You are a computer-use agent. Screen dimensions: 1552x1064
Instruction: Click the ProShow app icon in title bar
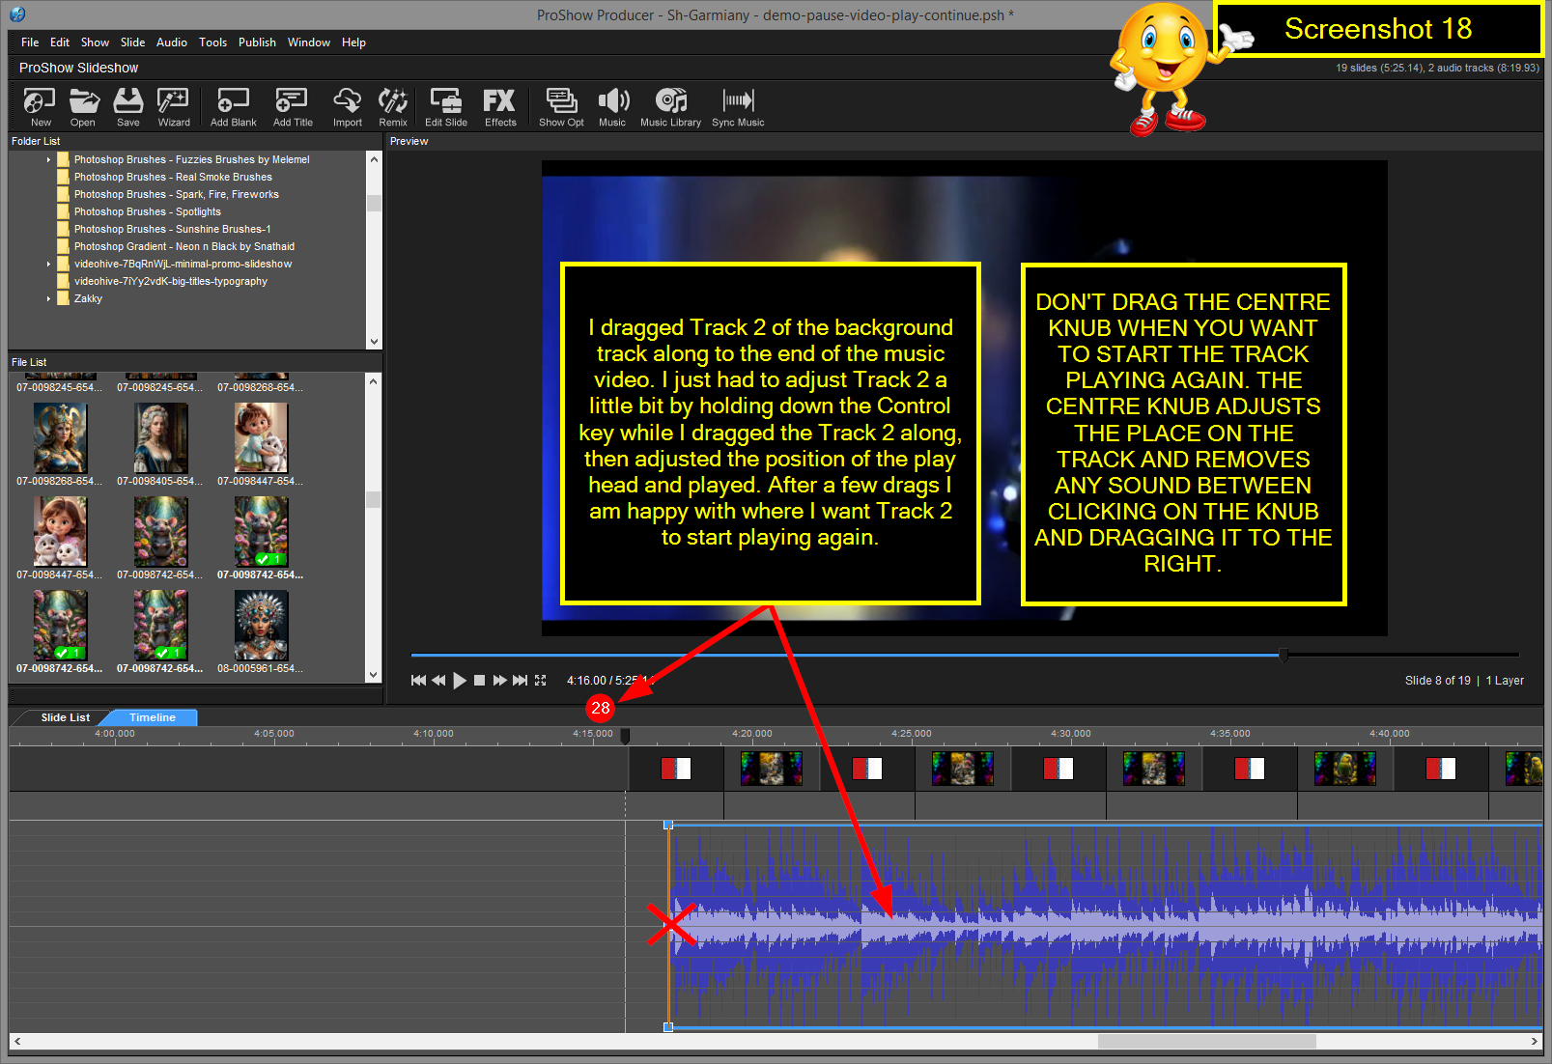pyautogui.click(x=17, y=14)
